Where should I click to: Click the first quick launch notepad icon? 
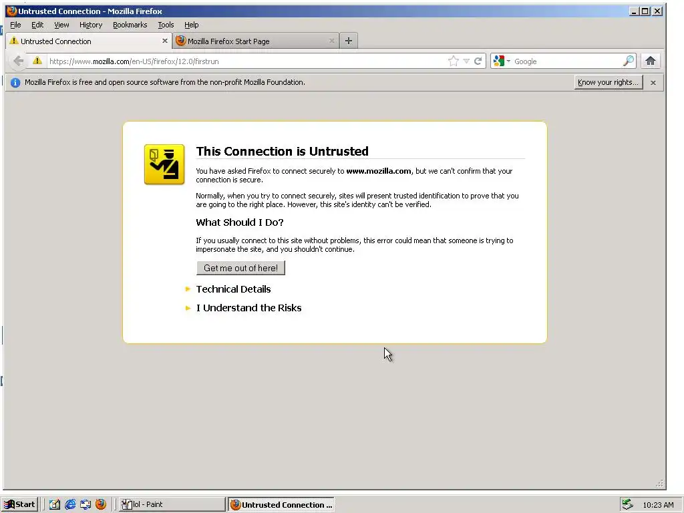55,504
